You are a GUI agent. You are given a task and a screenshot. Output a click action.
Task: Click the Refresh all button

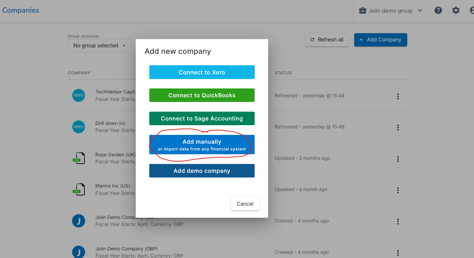[x=327, y=40]
